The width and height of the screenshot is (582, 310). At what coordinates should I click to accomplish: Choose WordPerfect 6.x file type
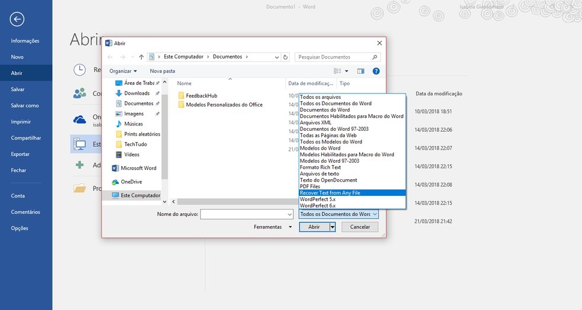click(x=353, y=205)
